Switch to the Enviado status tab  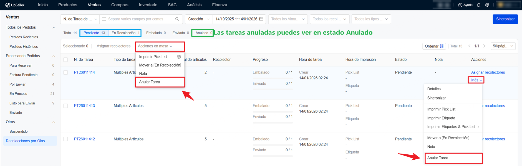[181, 33]
